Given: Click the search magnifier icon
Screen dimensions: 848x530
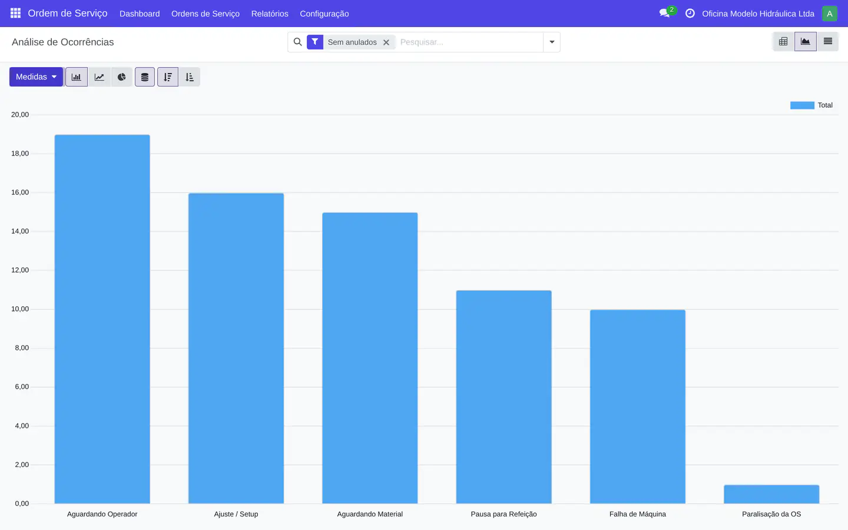Looking at the screenshot, I should pos(297,42).
